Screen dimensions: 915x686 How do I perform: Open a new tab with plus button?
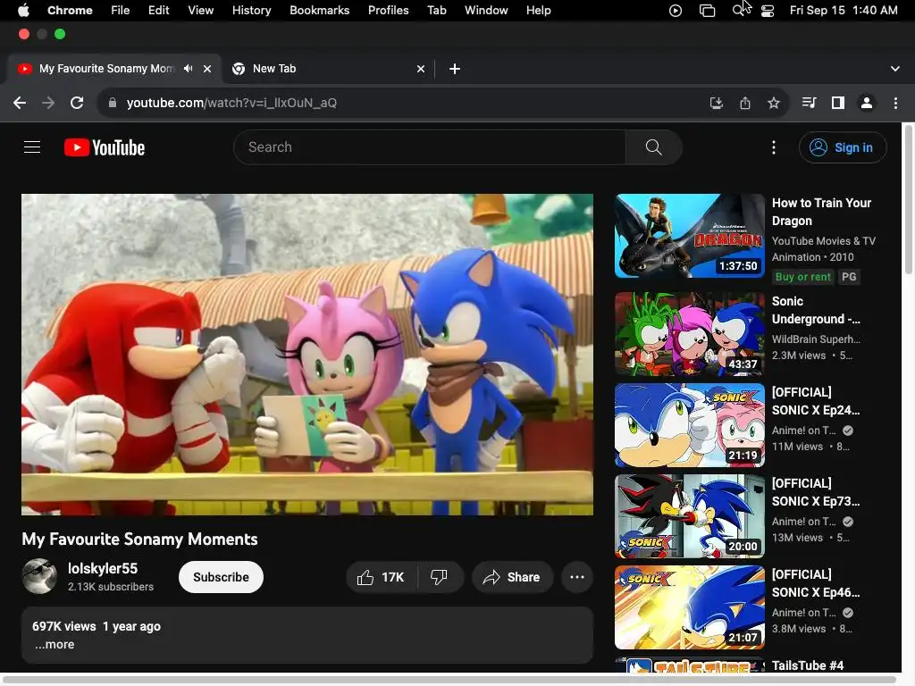(x=455, y=69)
